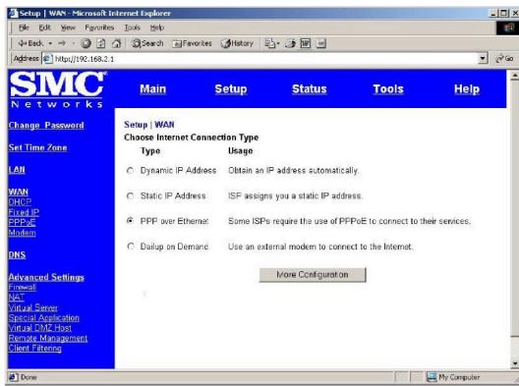Click the Back arrow toolbar button
Screen dimensions: 519x386
pos(30,43)
